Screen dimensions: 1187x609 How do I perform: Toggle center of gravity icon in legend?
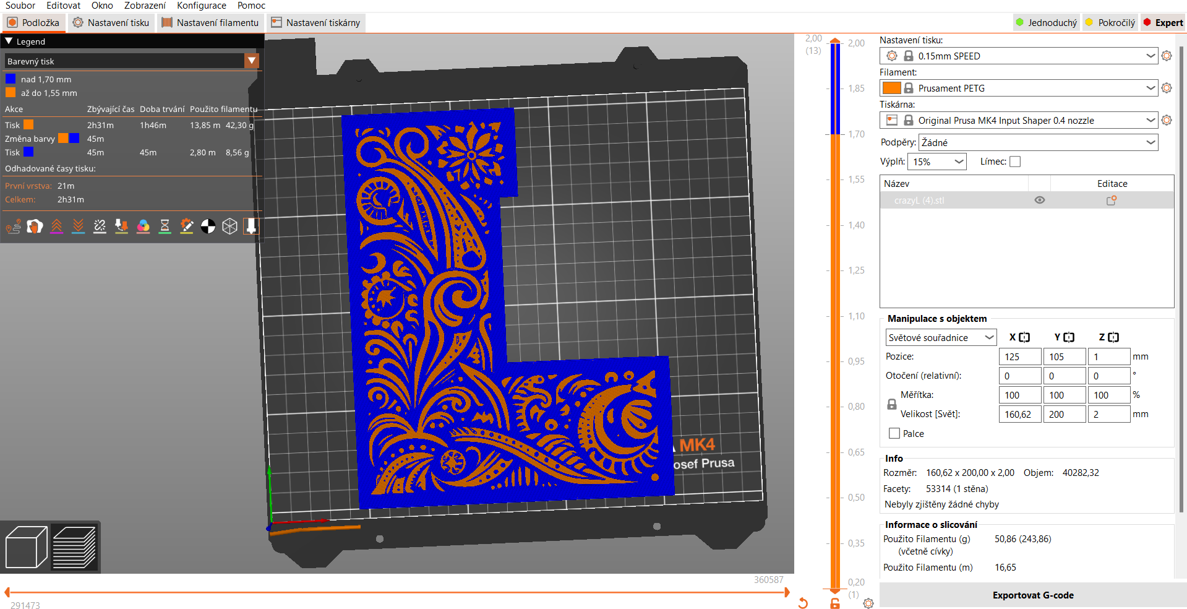coord(208,227)
